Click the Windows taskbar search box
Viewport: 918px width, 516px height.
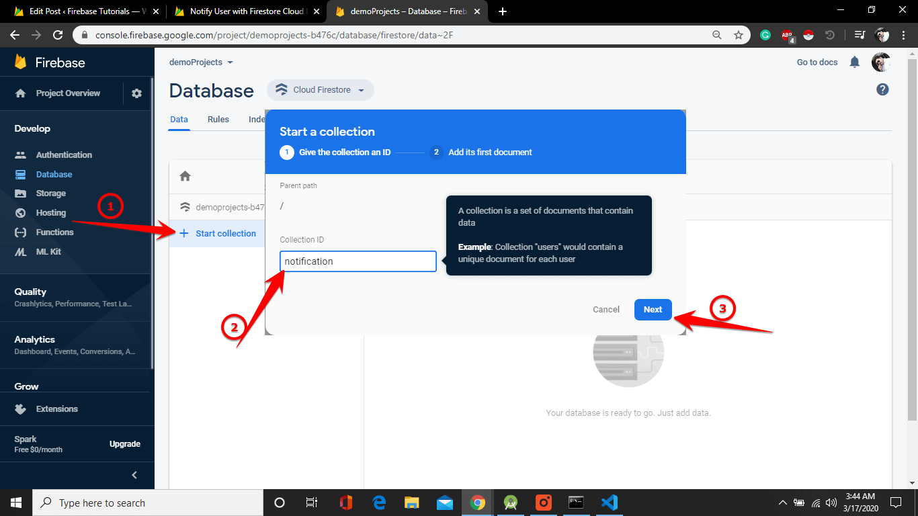click(148, 503)
